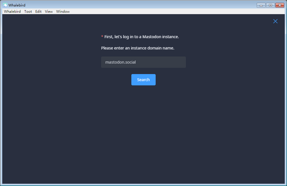Click the 'Please enter an instance domain name' text
The width and height of the screenshot is (287, 186).
coord(138,48)
